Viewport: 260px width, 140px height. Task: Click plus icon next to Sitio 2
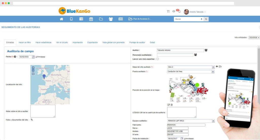pyautogui.click(x=217, y=66)
